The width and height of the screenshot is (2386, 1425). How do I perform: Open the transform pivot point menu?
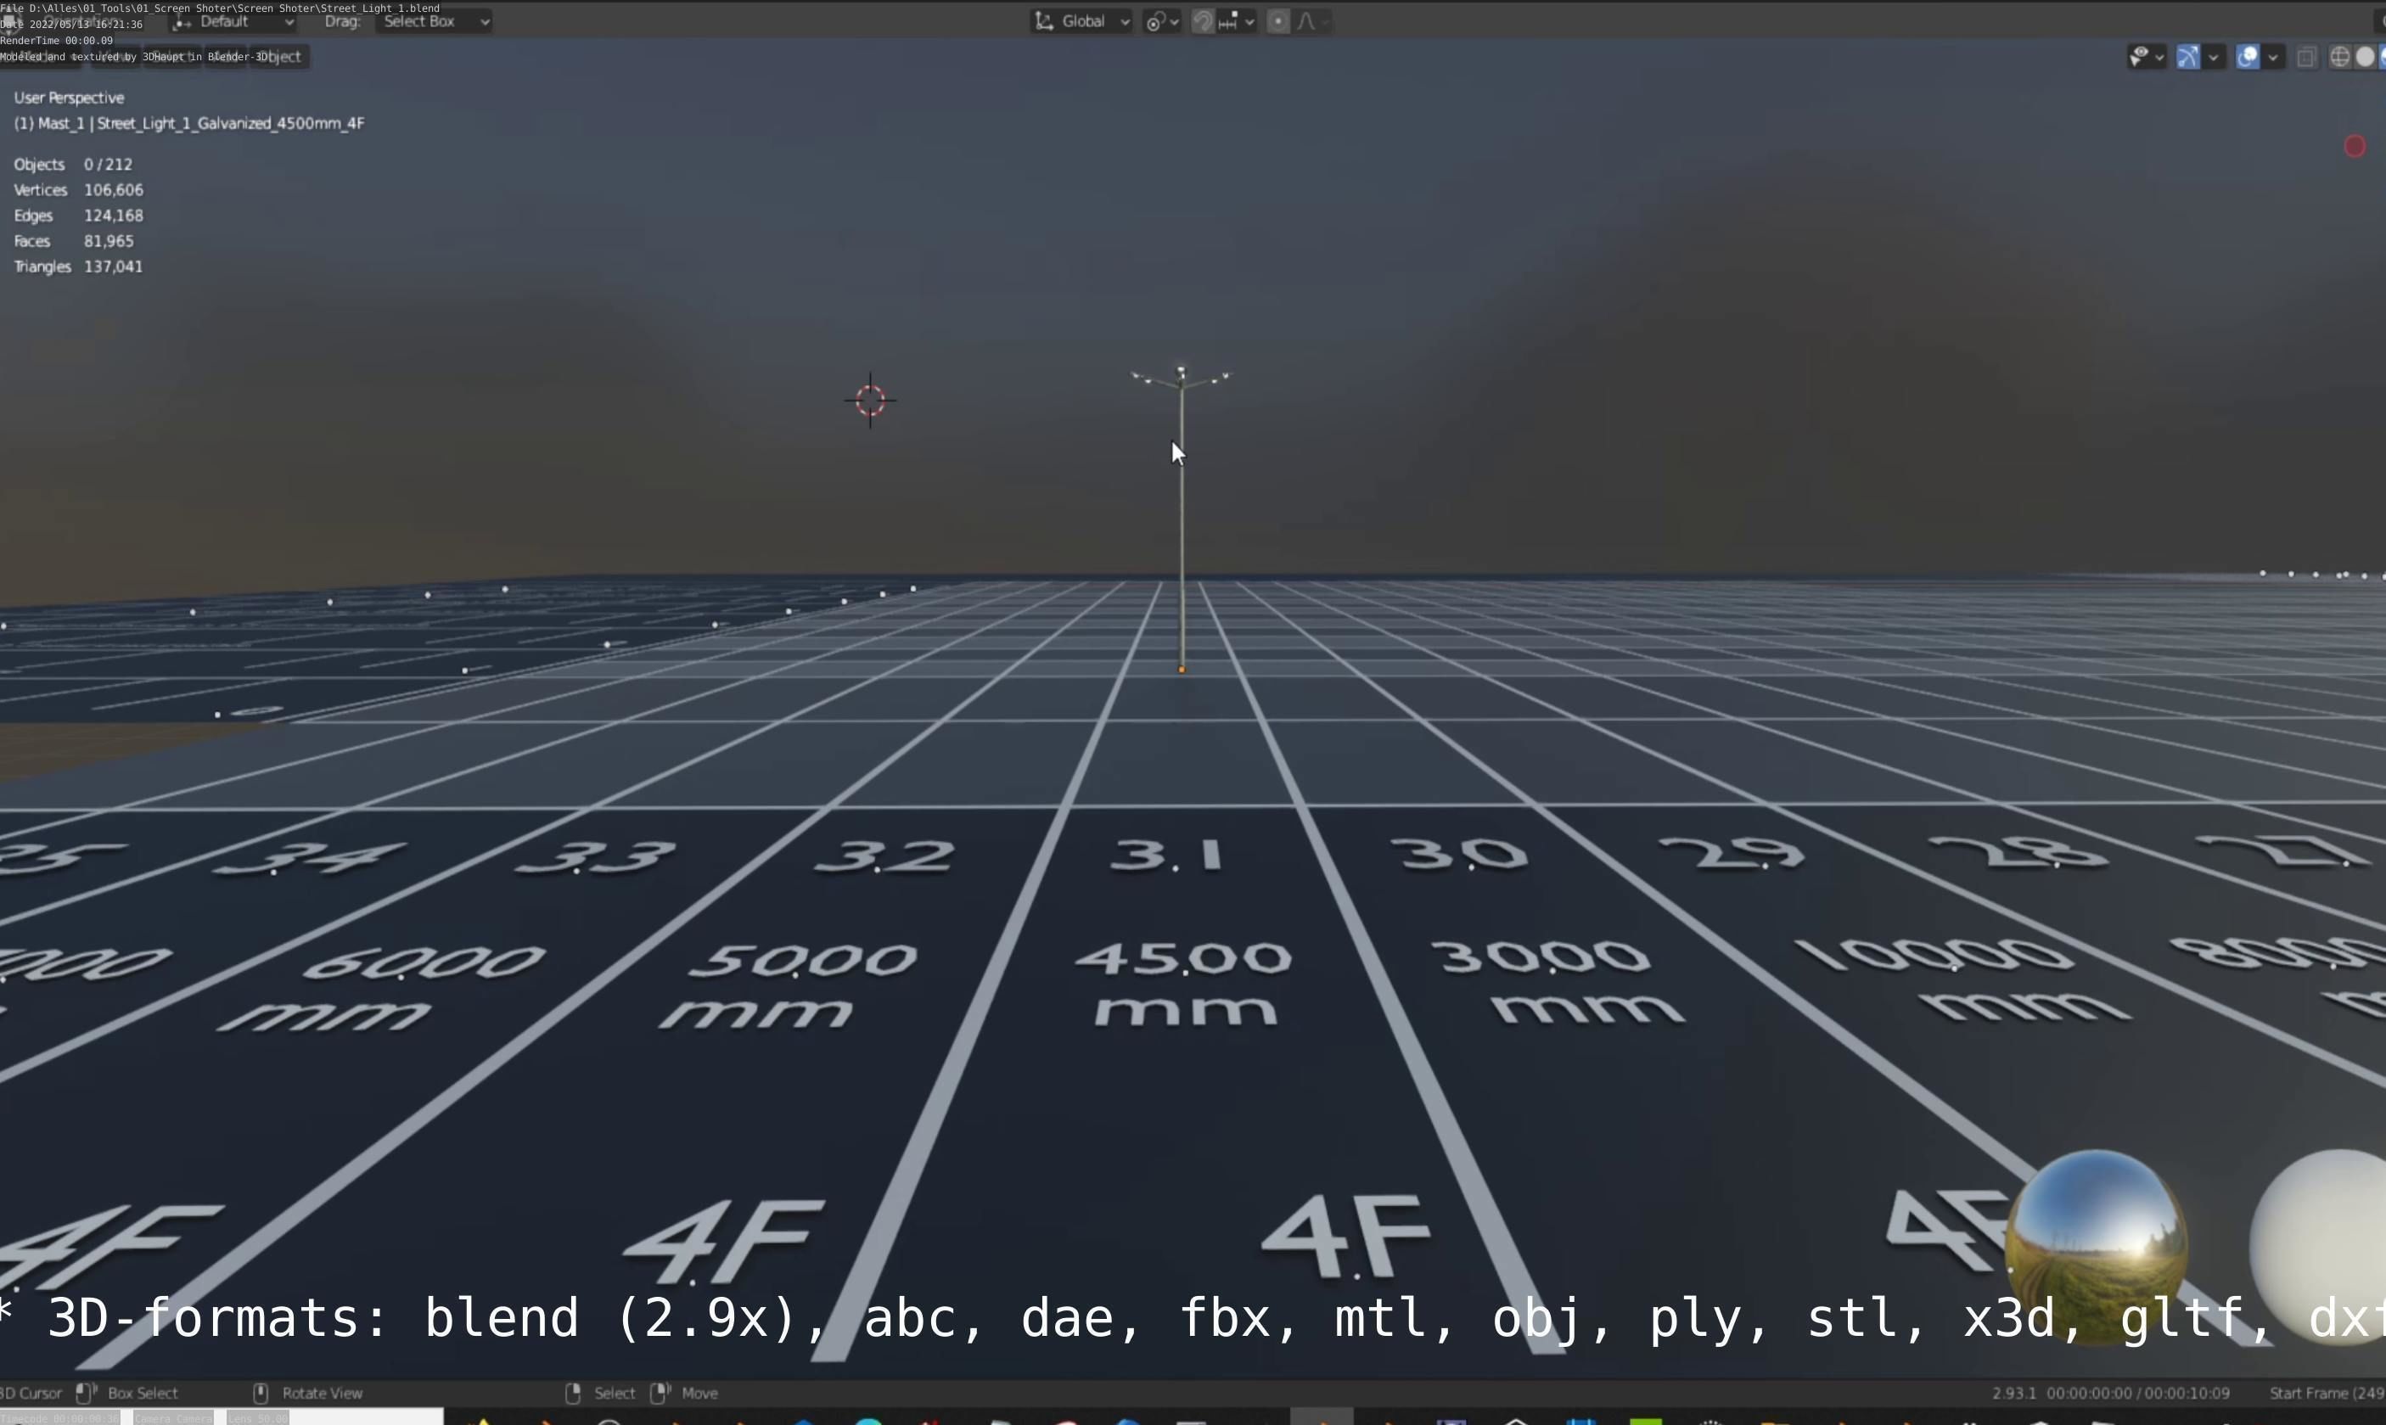(x=1161, y=21)
